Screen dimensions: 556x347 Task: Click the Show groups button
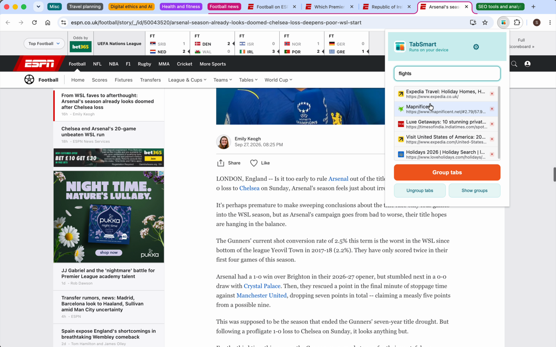click(x=474, y=190)
